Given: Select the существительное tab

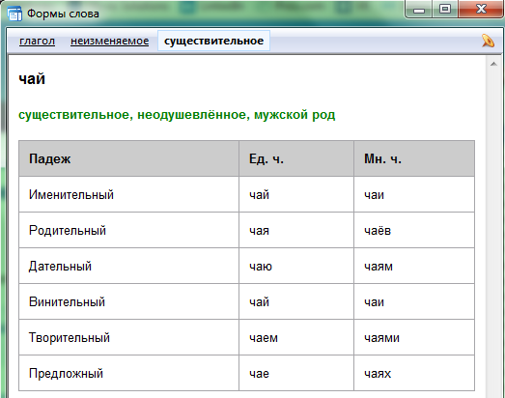Looking at the screenshot, I should coord(213,41).
